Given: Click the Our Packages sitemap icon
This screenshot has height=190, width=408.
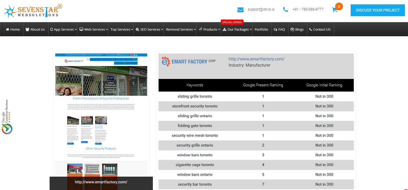Looking at the screenshot, I should tap(224, 30).
